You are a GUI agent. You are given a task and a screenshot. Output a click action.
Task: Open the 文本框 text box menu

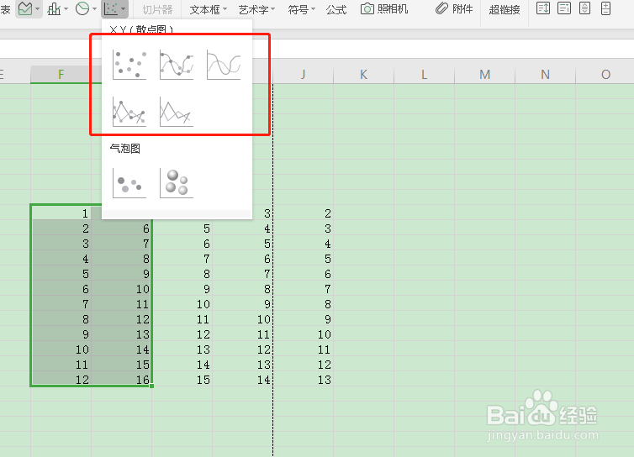[x=209, y=9]
